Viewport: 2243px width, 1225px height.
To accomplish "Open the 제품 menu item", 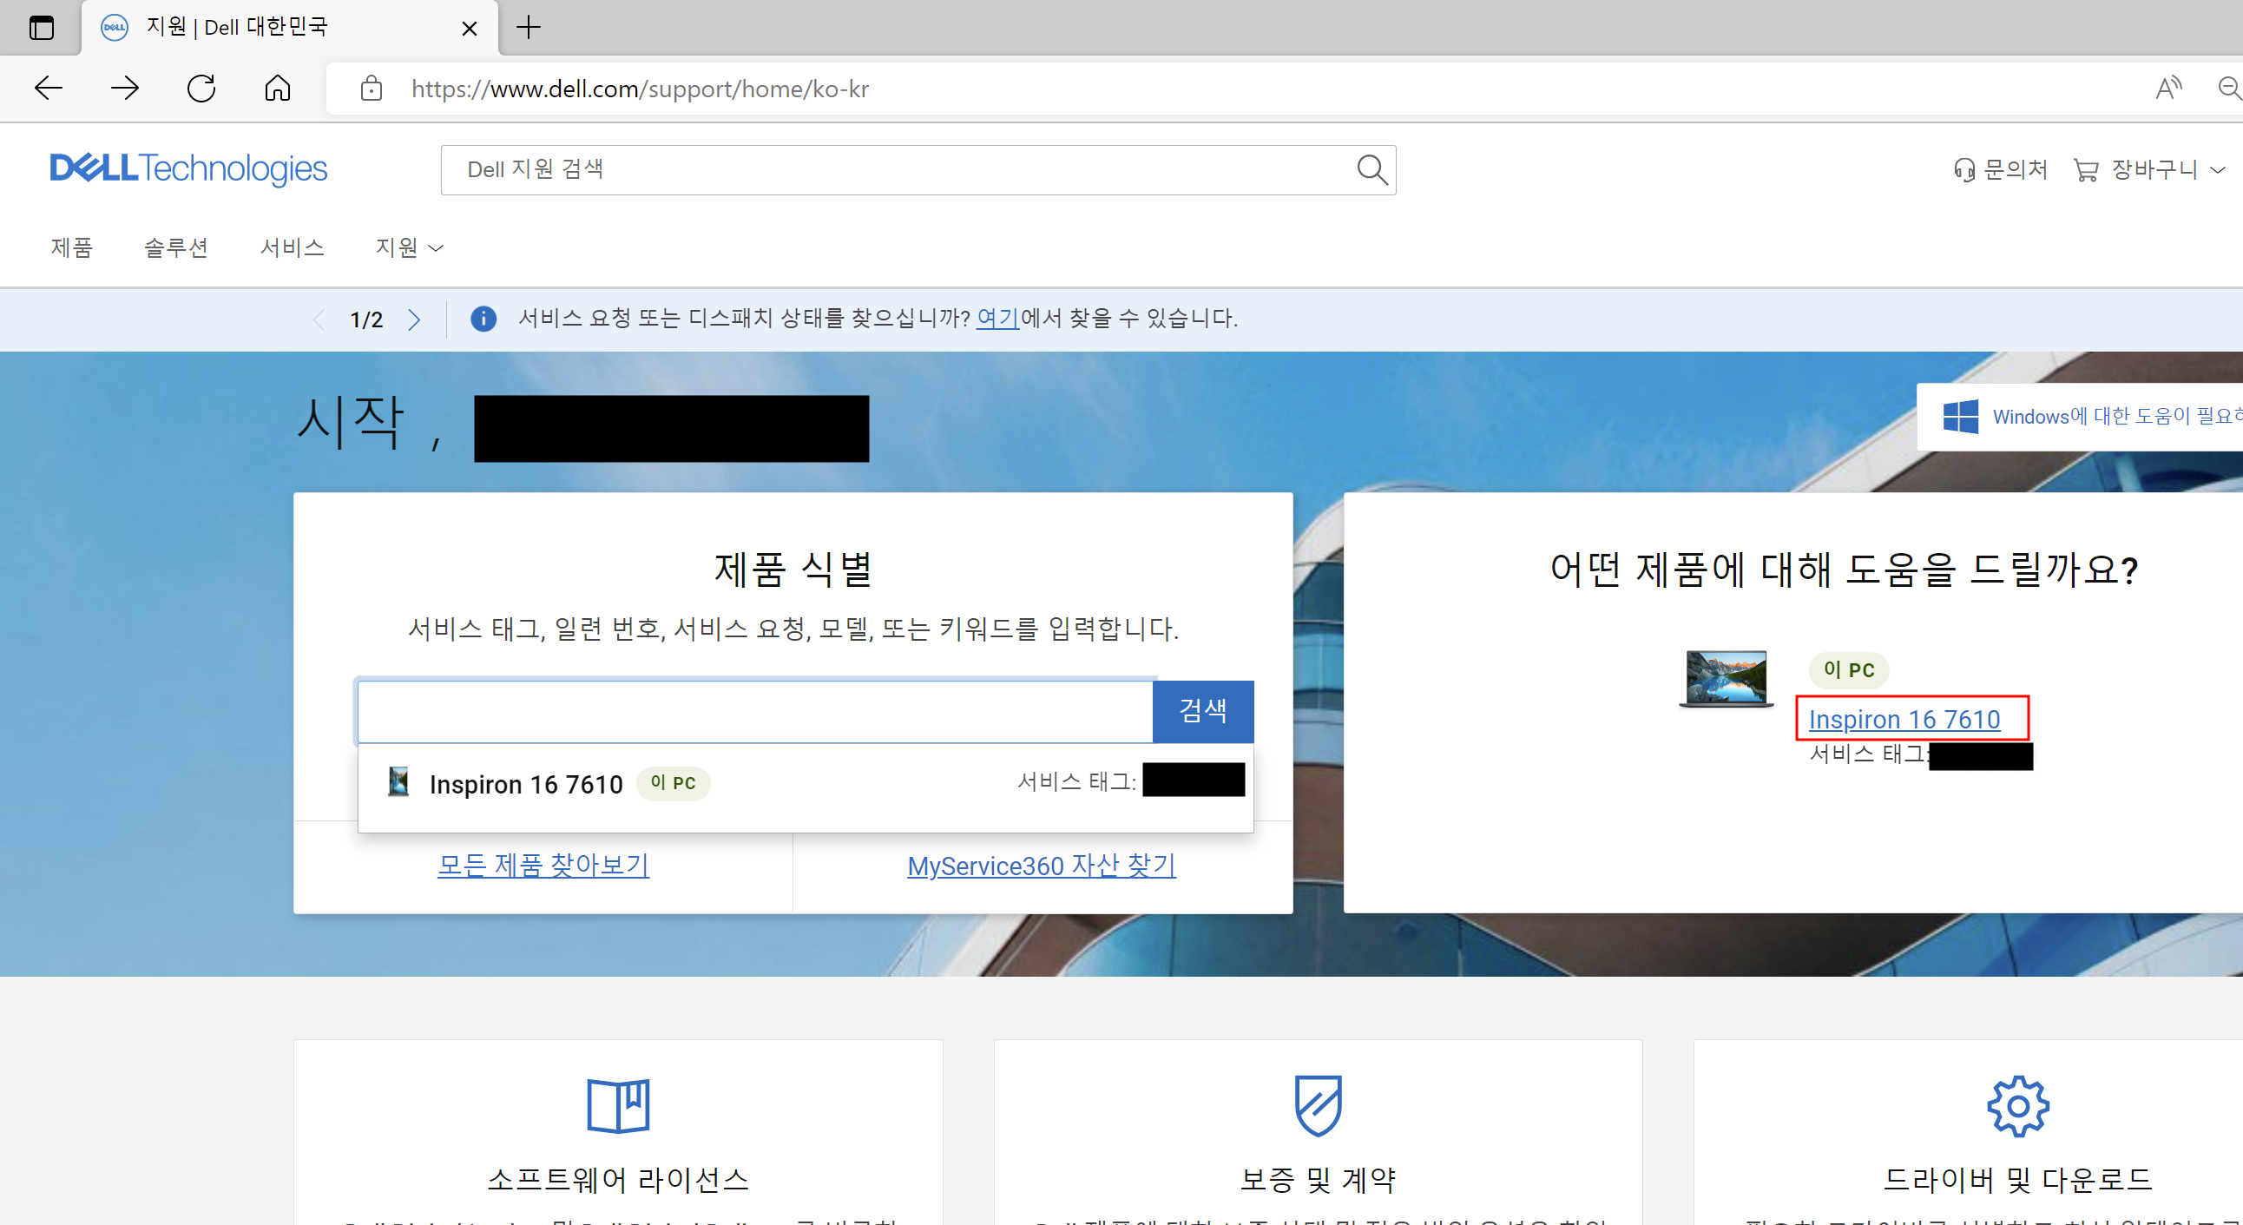I will coord(71,248).
